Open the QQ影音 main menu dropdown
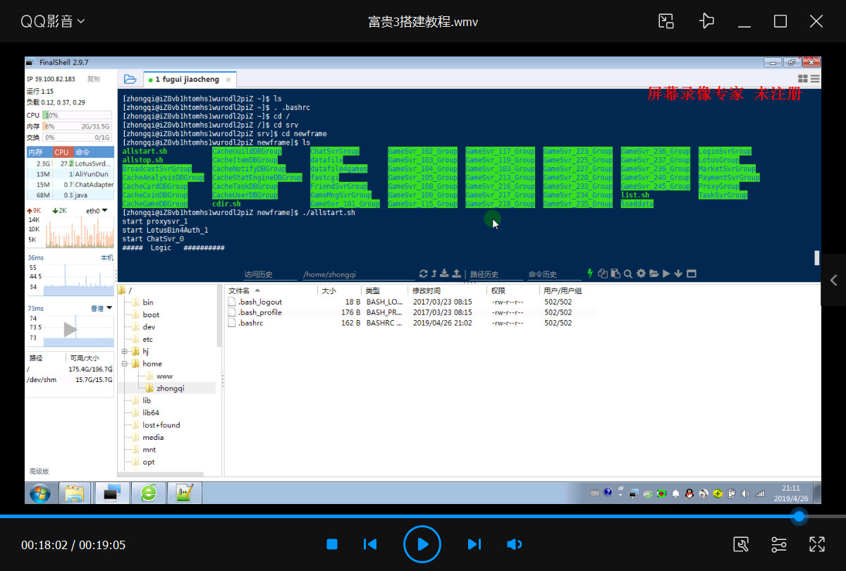Viewport: 846px width, 571px height. [53, 21]
